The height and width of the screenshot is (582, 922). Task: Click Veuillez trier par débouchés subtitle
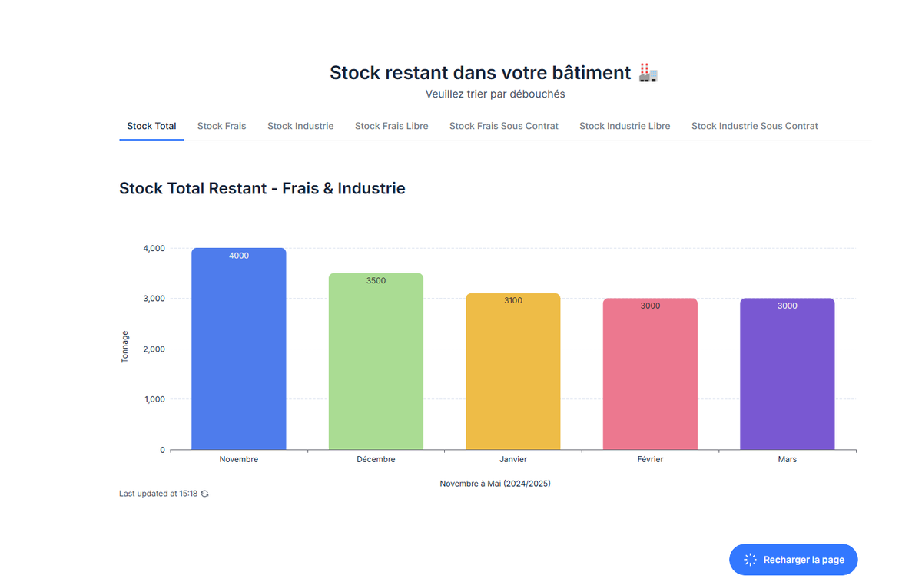pyautogui.click(x=495, y=94)
